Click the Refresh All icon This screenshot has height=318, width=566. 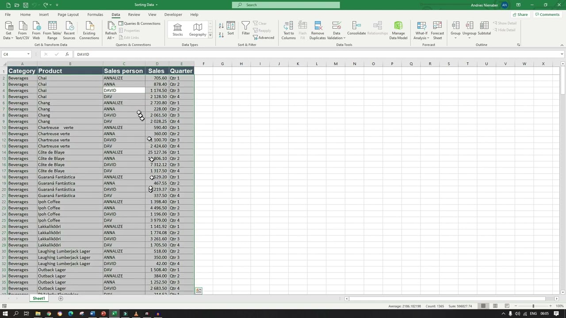tap(111, 26)
